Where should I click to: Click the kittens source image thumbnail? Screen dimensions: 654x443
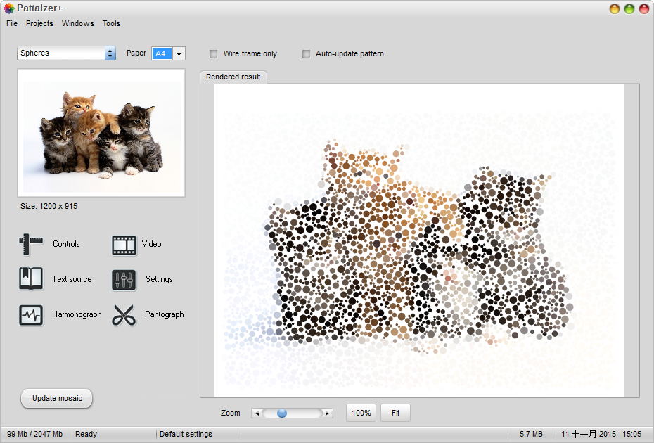(101, 133)
